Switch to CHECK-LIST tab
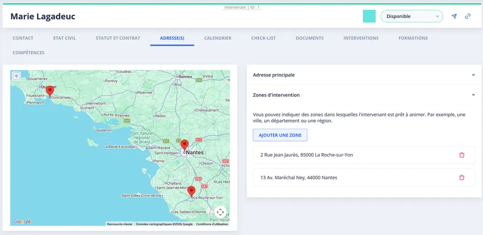Viewport: 483px width, 235px height. (x=264, y=38)
